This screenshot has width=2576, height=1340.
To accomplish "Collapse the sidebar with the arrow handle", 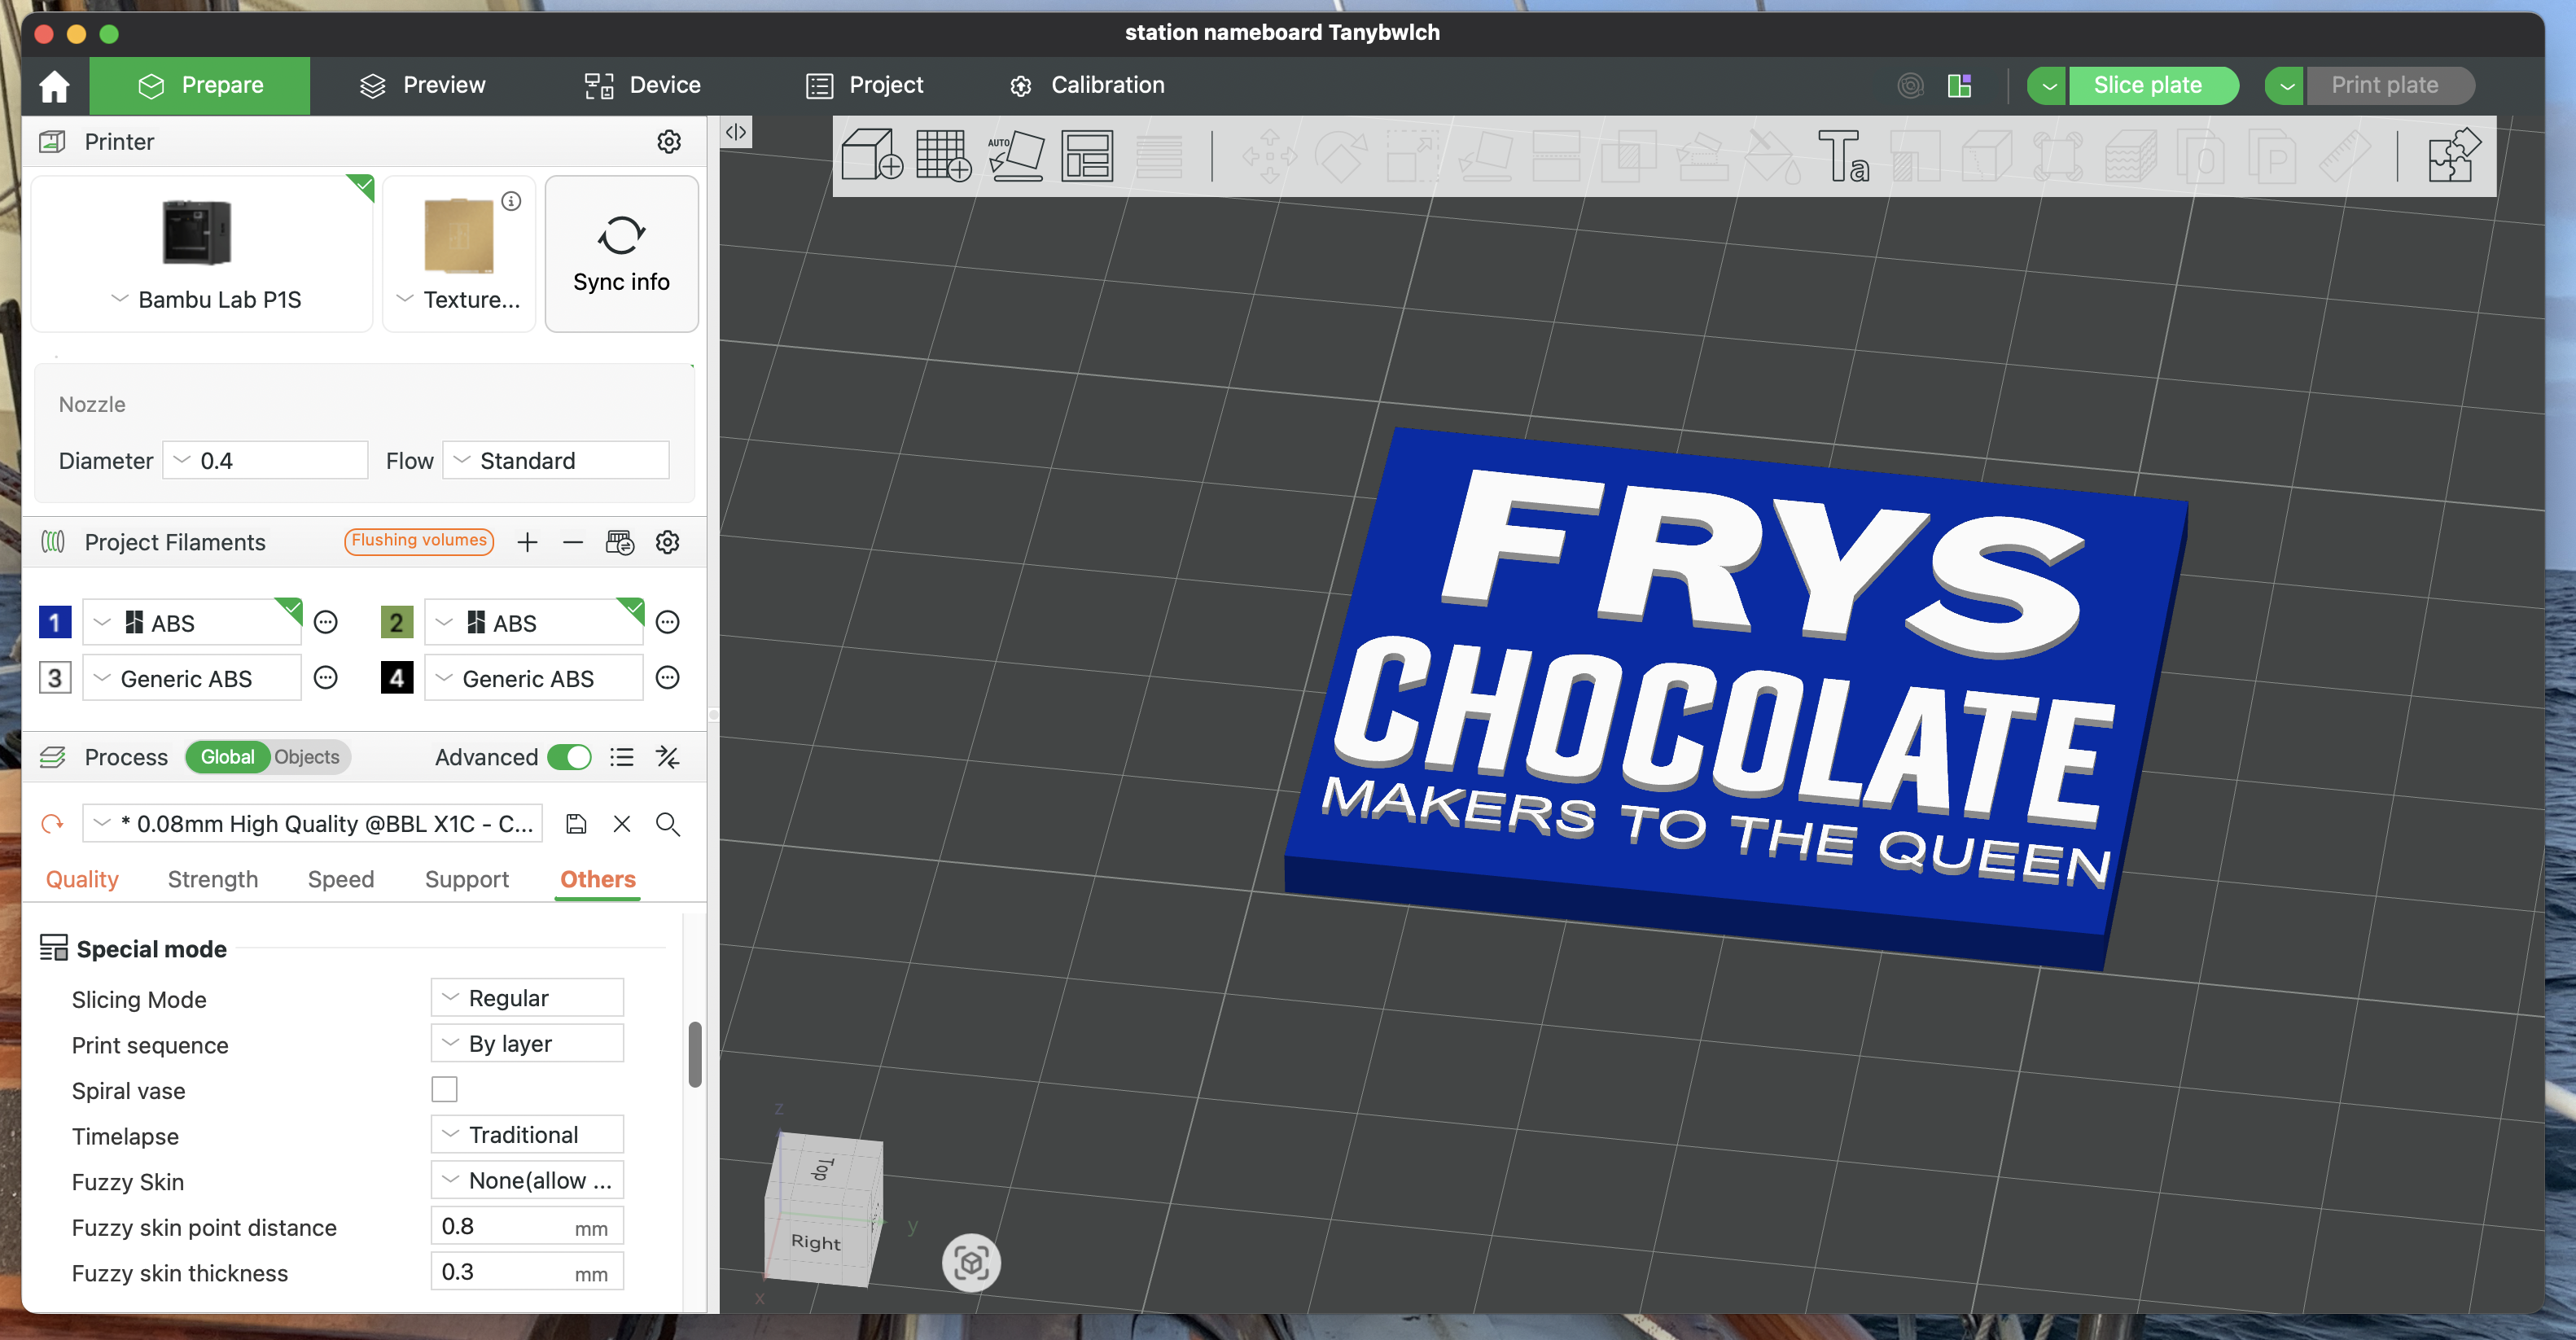I will [736, 132].
